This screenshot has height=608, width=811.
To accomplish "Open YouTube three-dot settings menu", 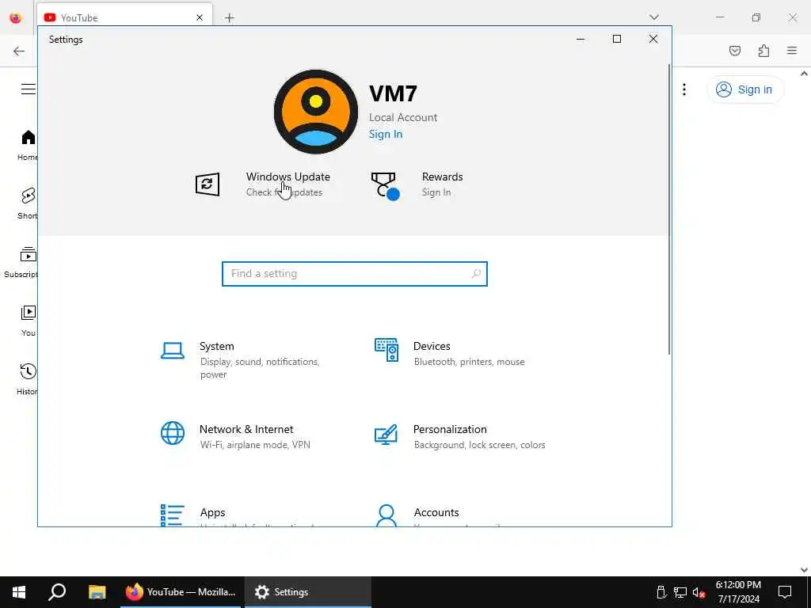I will pos(684,89).
